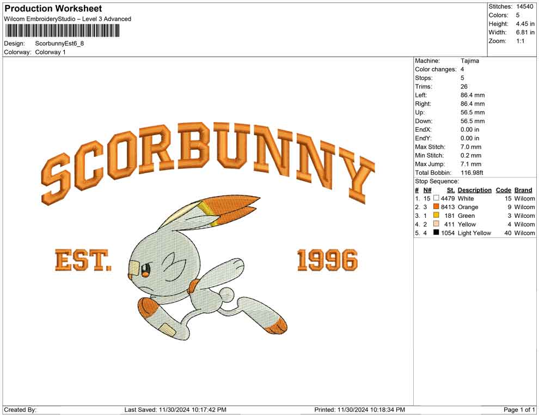The height and width of the screenshot is (415, 539).
Task: Click the Machine value 'Tajima'
Action: click(469, 60)
